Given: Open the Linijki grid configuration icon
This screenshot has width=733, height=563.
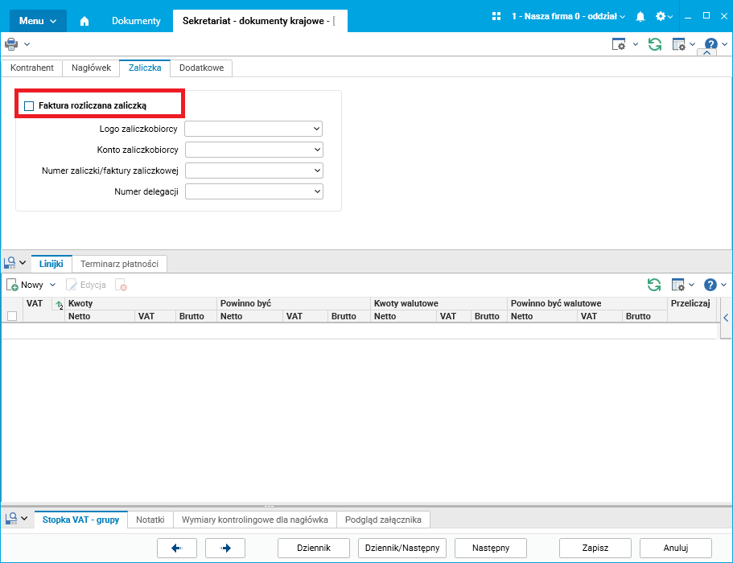Looking at the screenshot, I should (x=677, y=285).
